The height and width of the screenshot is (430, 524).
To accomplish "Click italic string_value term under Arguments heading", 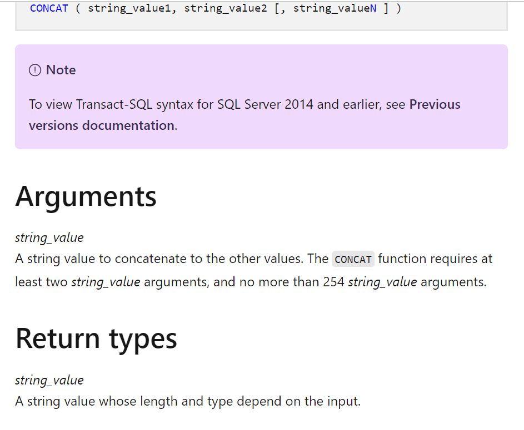I will click(x=49, y=237).
